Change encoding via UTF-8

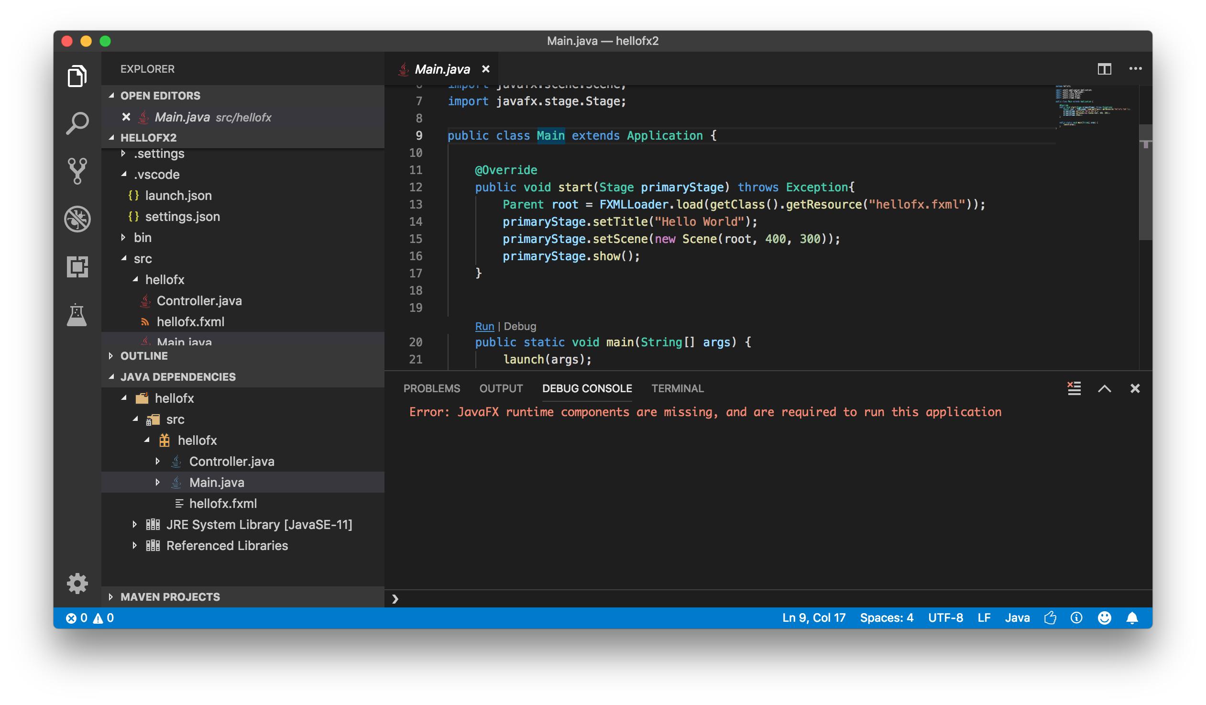(x=945, y=618)
